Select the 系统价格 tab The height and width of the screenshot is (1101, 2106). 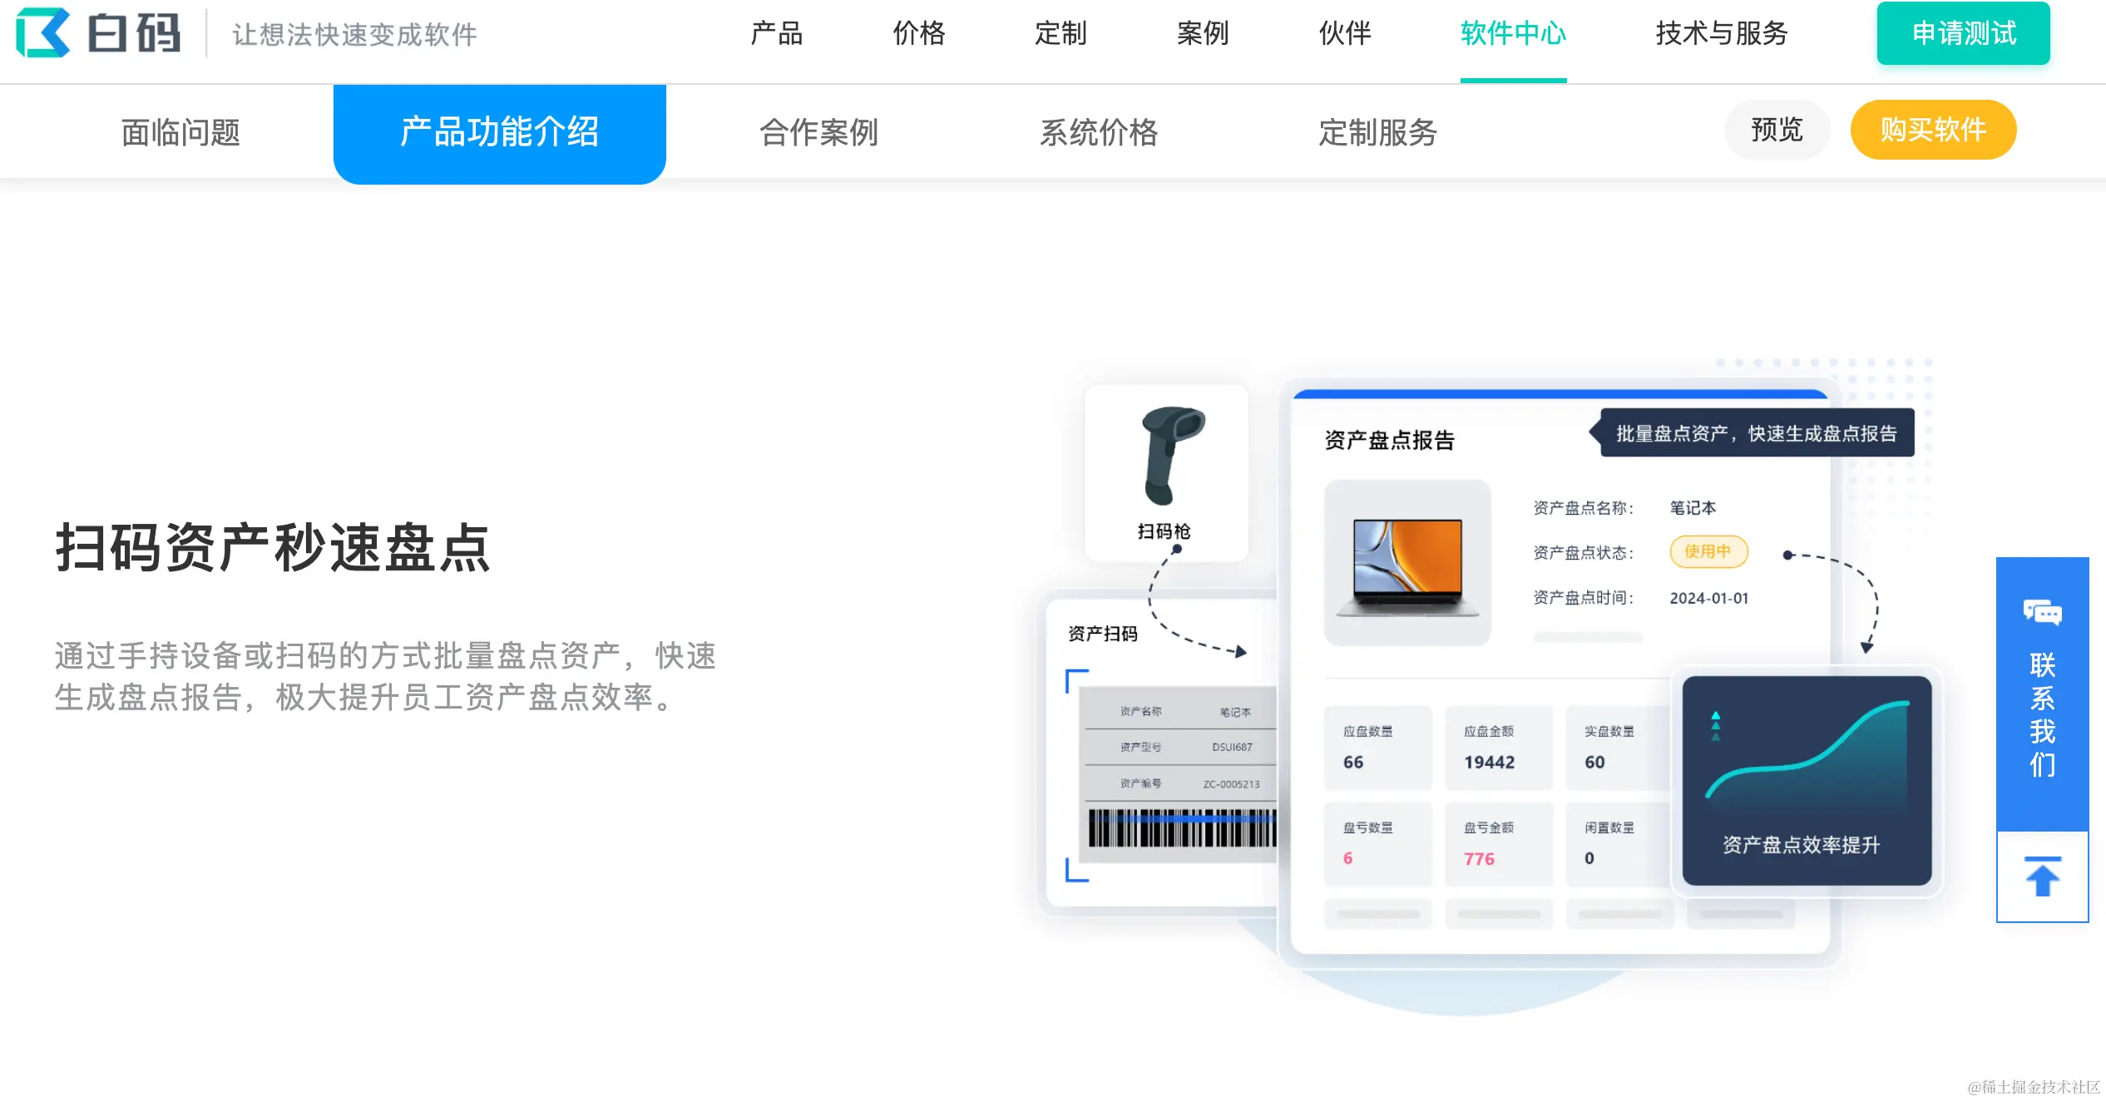(x=1099, y=132)
